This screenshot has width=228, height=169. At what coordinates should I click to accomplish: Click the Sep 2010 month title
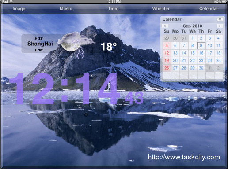192,26
